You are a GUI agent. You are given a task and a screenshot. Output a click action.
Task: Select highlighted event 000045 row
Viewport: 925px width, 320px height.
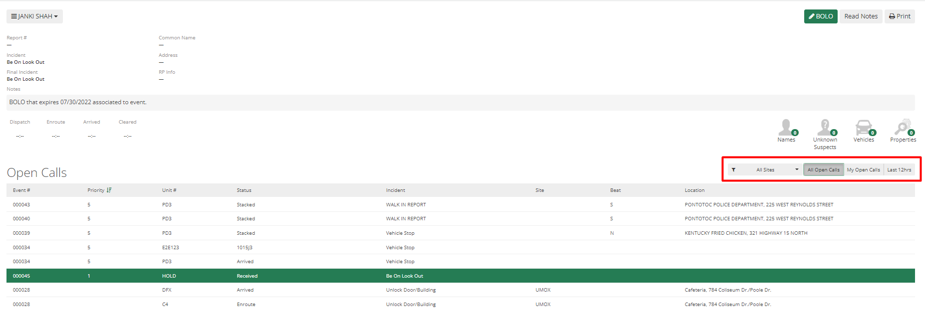click(461, 276)
